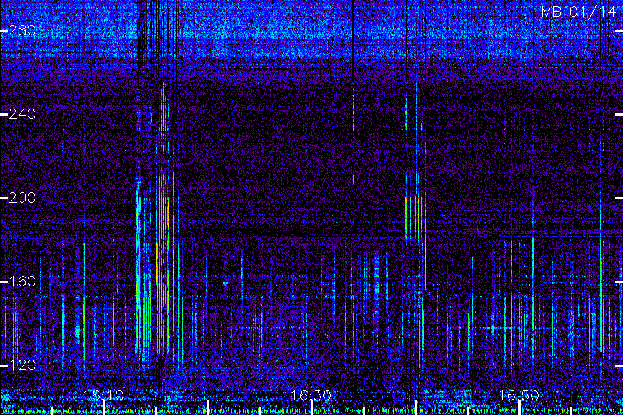Image resolution: width=623 pixels, height=415 pixels.
Task: Click the 160 frequency axis label
Action: (22, 282)
